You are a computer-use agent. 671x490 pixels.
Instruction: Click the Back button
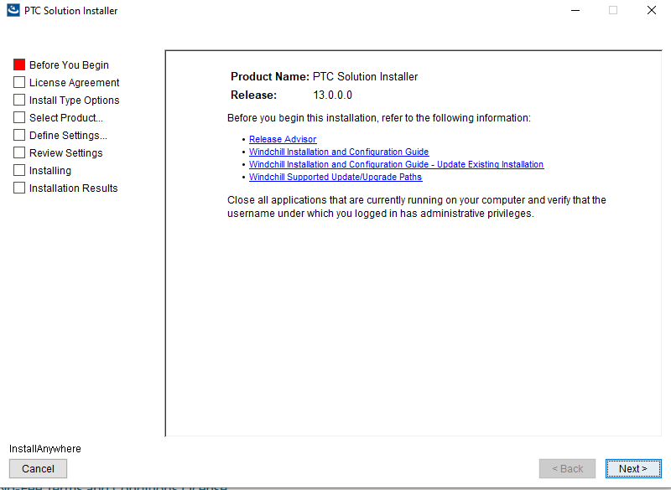pos(567,468)
